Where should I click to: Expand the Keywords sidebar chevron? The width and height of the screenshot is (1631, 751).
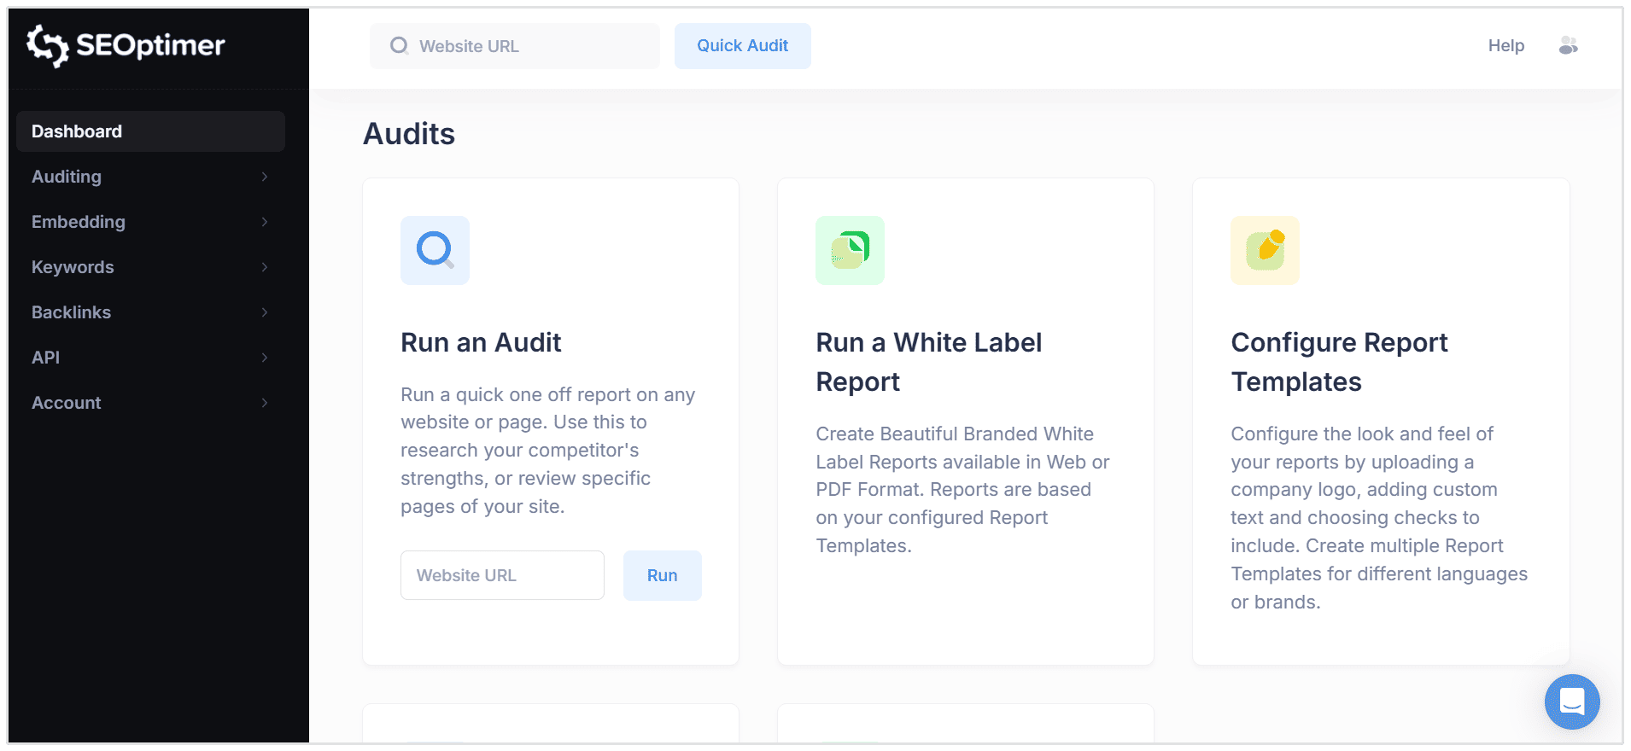(x=265, y=267)
